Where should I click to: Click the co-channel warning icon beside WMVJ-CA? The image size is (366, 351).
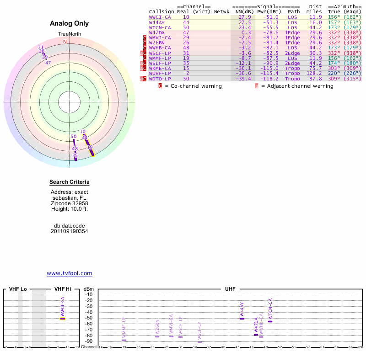(145, 37)
